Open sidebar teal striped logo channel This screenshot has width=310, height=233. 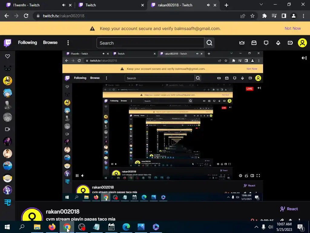[8, 202]
